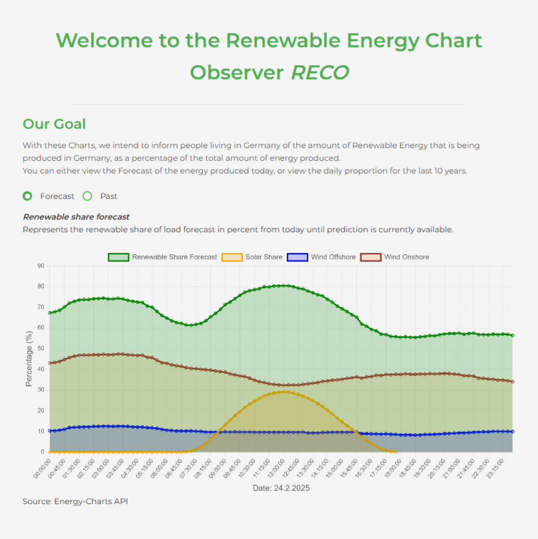Viewport: 538px width, 539px height.
Task: Click the Percentage (%) y-axis title
Action: tap(29, 360)
